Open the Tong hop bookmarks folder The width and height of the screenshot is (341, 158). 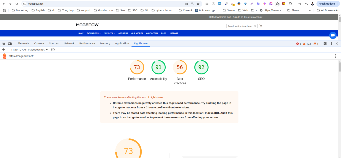coord(66,10)
